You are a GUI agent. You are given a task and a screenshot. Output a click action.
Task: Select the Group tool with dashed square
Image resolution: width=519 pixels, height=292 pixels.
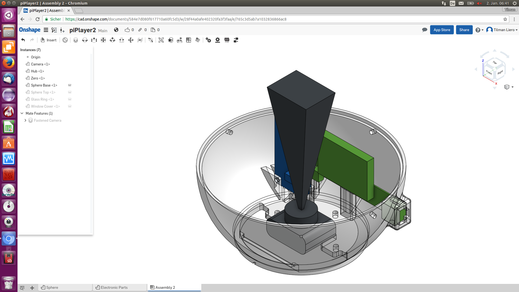click(161, 40)
